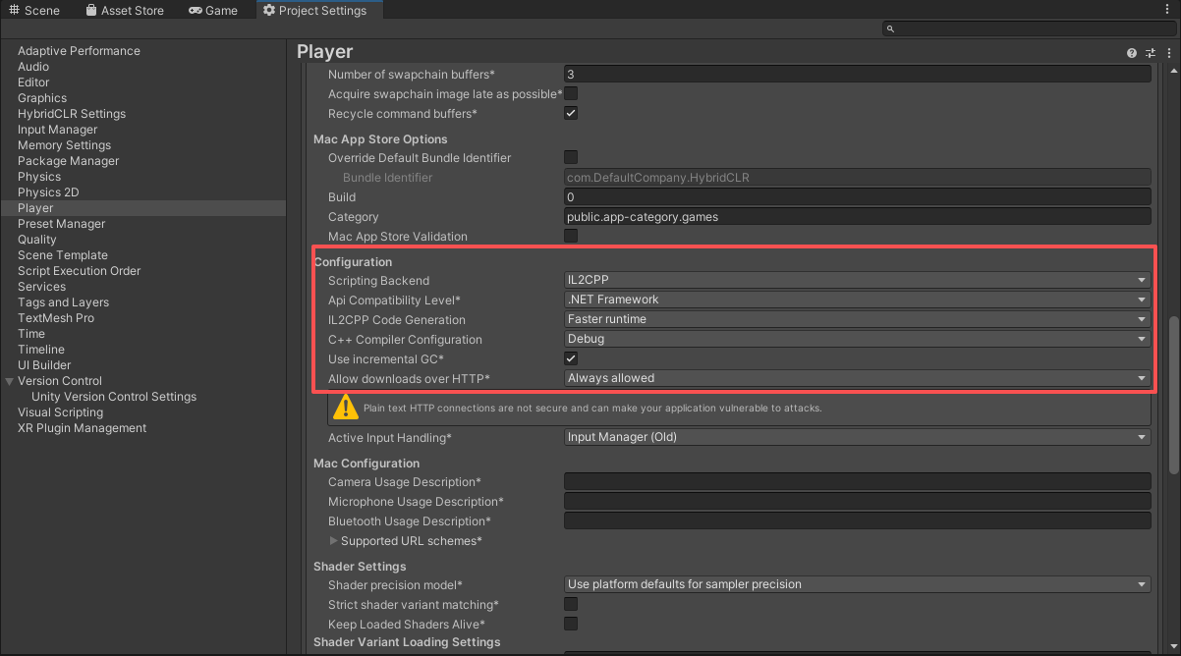Viewport: 1181px width, 656px height.
Task: Enable Override Default Bundle Identifier
Action: pyautogui.click(x=571, y=157)
